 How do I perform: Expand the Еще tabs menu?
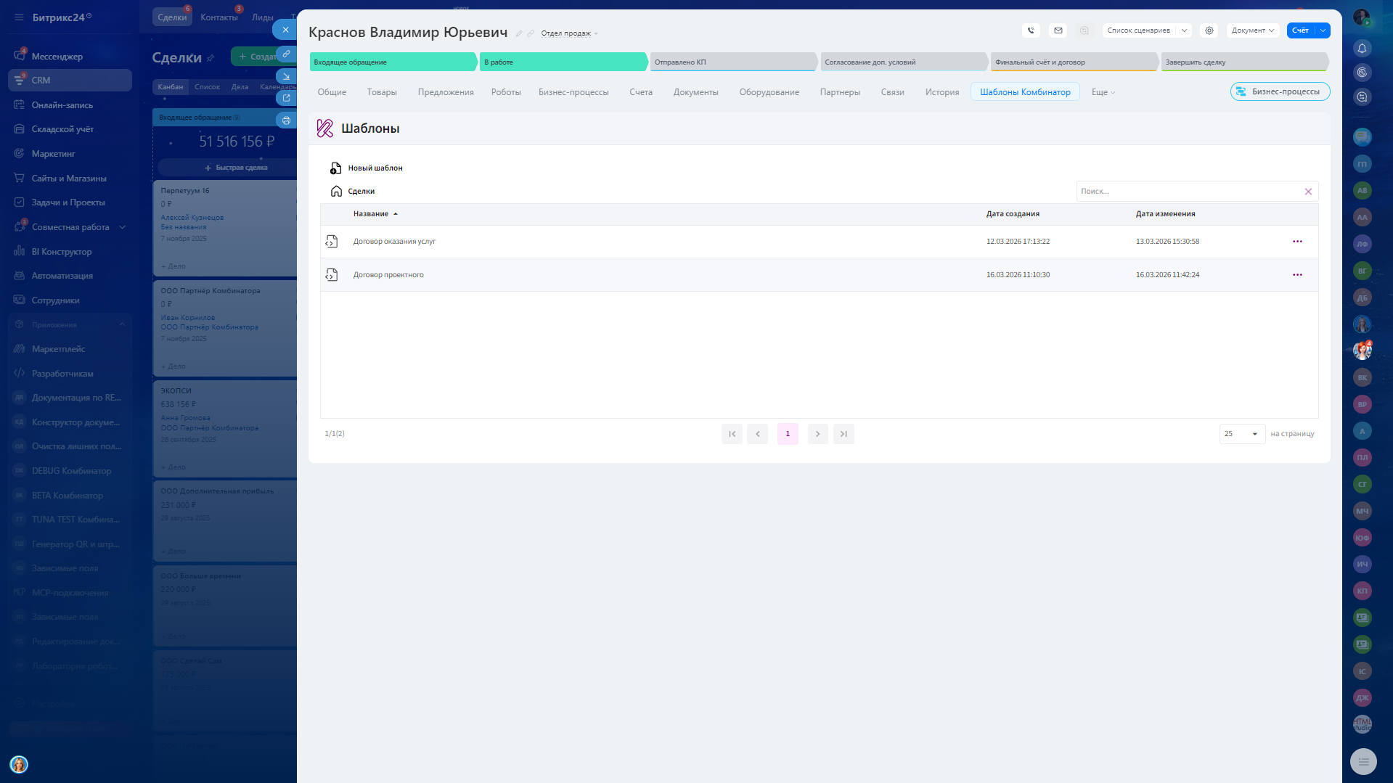pyautogui.click(x=1103, y=92)
